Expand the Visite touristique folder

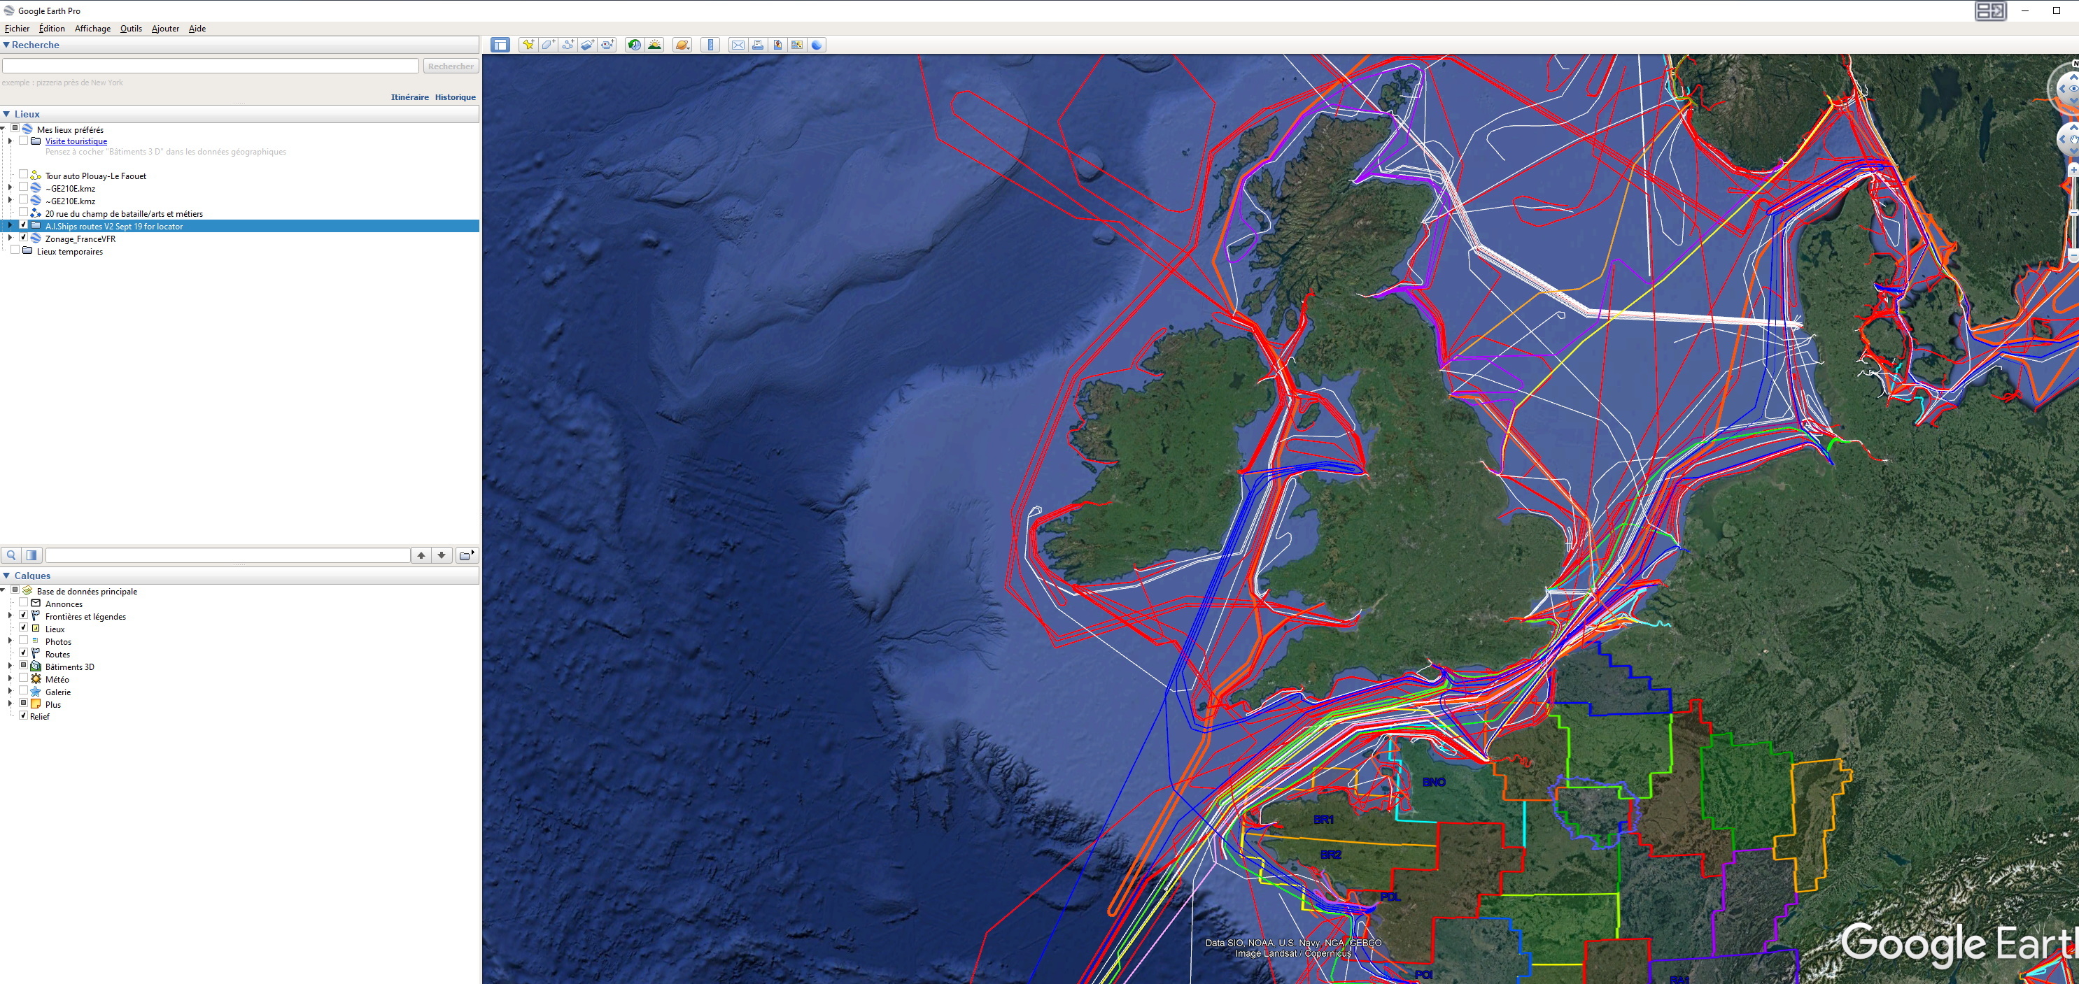click(10, 141)
